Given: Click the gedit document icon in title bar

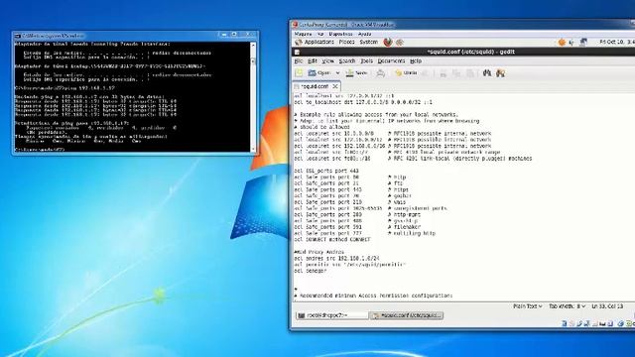Looking at the screenshot, I should tap(297, 52).
